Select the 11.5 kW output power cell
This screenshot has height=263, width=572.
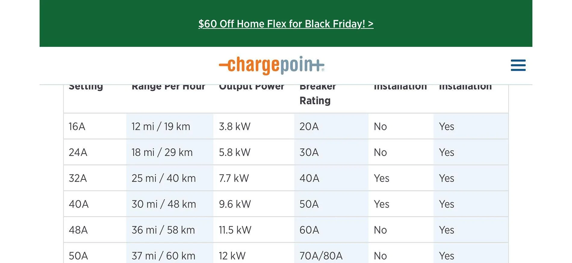pos(235,230)
